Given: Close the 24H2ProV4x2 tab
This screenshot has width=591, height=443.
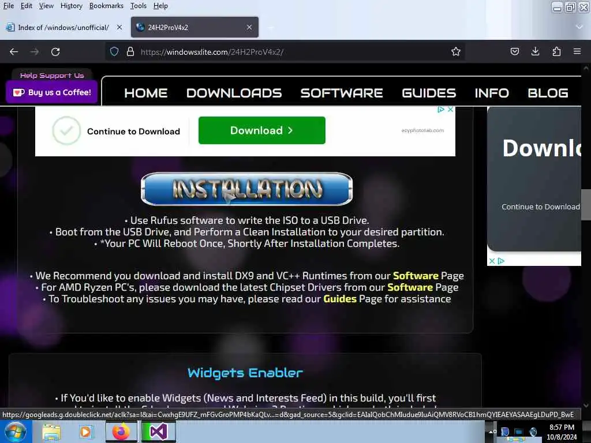Looking at the screenshot, I should (x=249, y=27).
